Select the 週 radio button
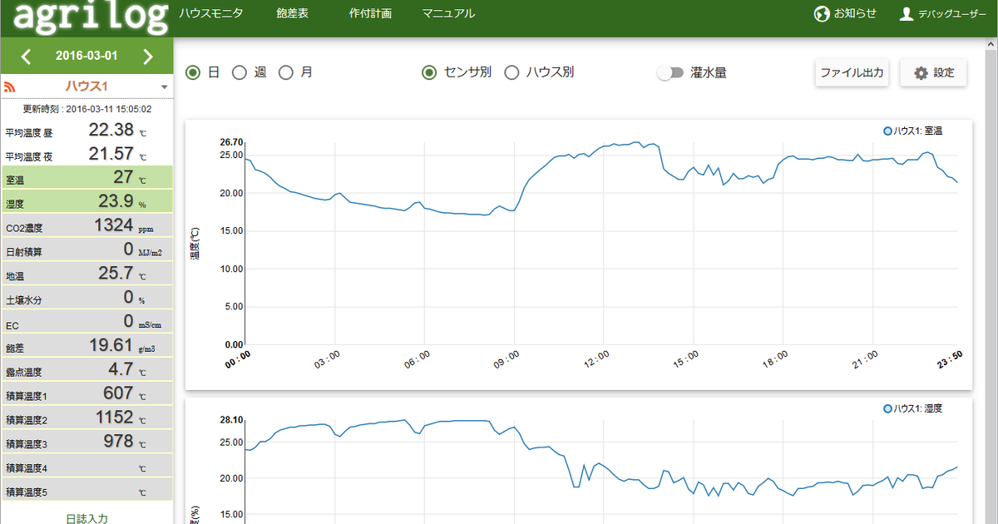Viewport: 998px width, 524px height. [240, 72]
